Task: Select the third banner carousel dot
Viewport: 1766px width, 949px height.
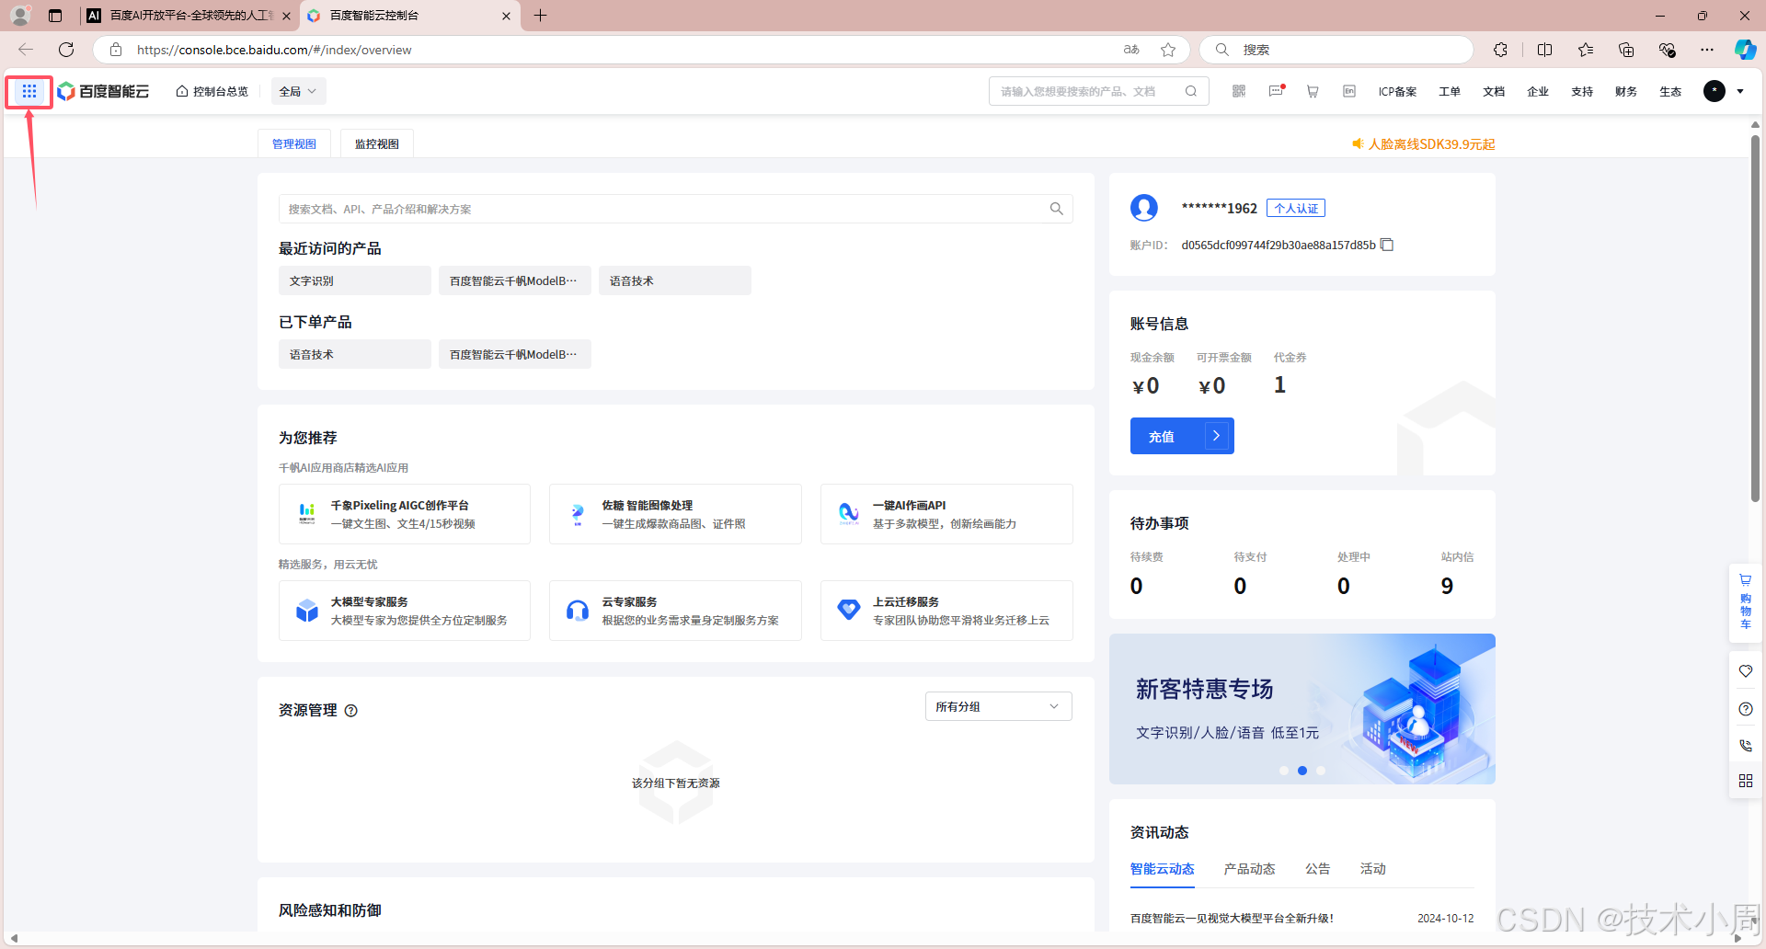Action: pyautogui.click(x=1321, y=771)
